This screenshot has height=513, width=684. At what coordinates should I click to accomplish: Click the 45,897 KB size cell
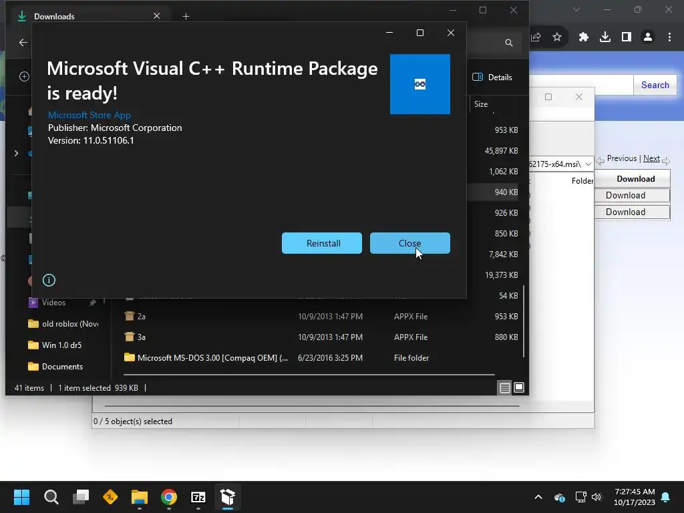coord(501,150)
